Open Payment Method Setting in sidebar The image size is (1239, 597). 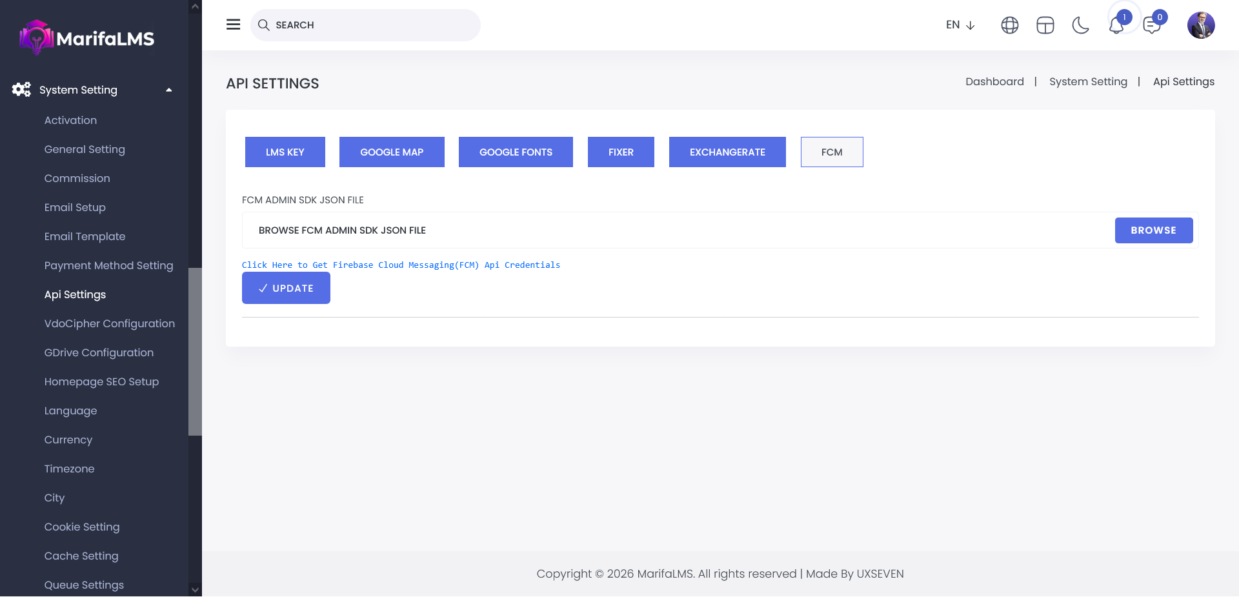tap(108, 265)
